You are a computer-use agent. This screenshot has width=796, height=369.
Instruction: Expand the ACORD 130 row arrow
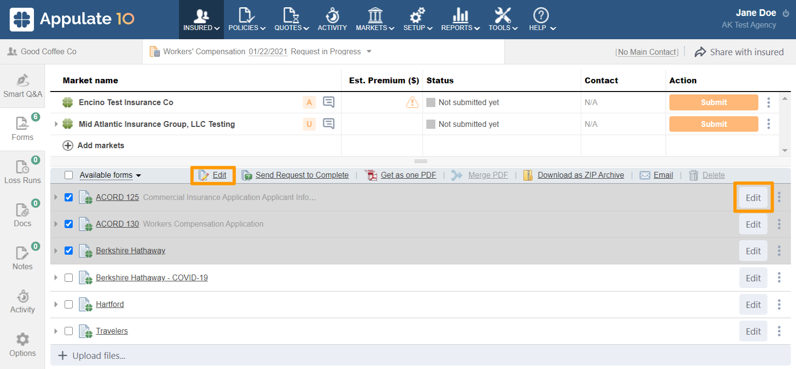[56, 224]
